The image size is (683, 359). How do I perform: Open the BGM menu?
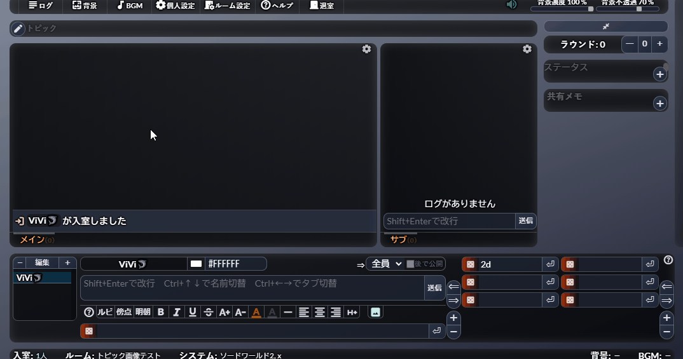click(x=130, y=5)
